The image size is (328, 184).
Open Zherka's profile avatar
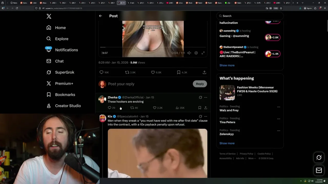tap(102, 99)
